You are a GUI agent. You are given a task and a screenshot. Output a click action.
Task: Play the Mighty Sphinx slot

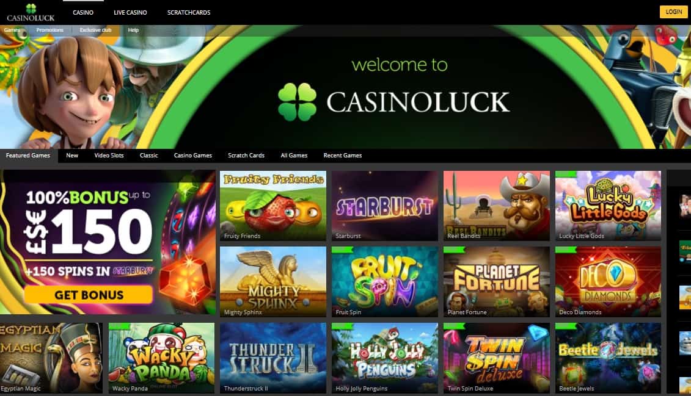(273, 282)
